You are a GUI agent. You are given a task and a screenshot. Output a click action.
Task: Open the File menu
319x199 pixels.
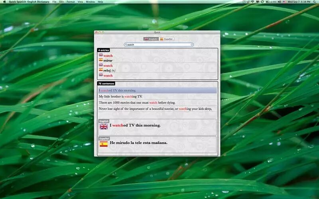point(54,2)
